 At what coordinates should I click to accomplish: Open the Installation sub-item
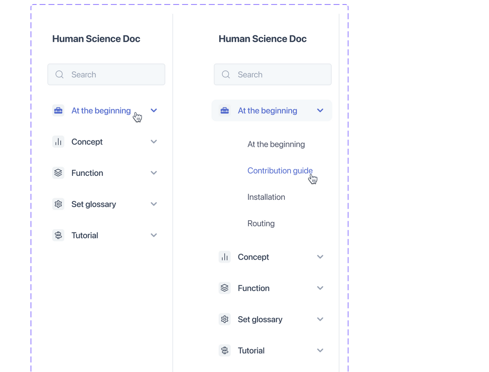[x=266, y=197]
